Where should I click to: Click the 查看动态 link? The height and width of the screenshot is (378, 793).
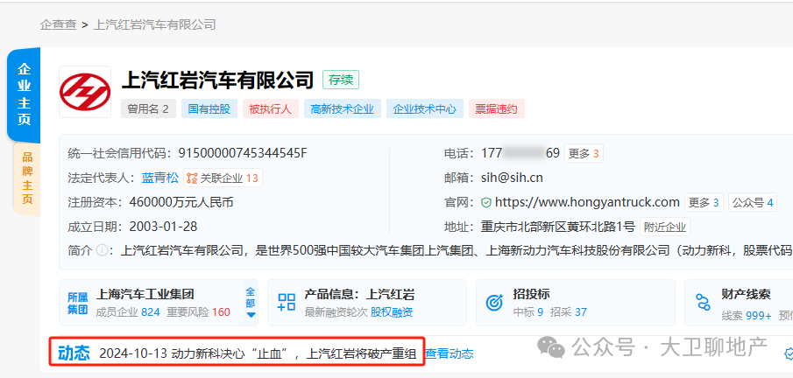coord(450,353)
